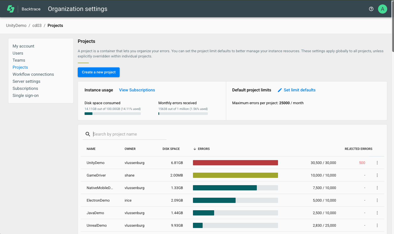Select Workflow connections in the sidebar
This screenshot has width=394, height=234.
click(x=33, y=74)
